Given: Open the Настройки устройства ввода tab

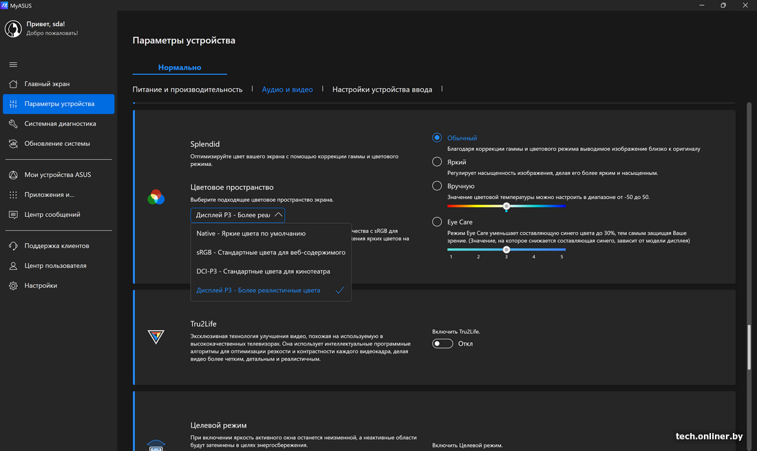Looking at the screenshot, I should click(x=382, y=90).
